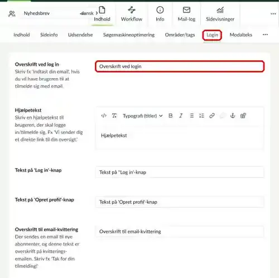Open the Mail-log envelope tab

coord(186,14)
